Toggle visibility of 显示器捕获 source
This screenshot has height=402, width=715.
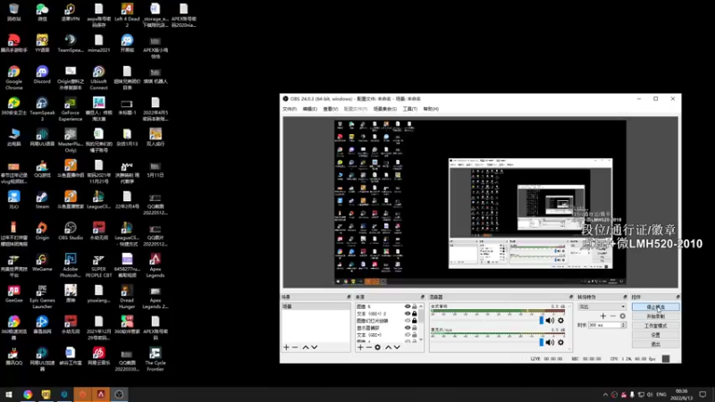(x=408, y=328)
